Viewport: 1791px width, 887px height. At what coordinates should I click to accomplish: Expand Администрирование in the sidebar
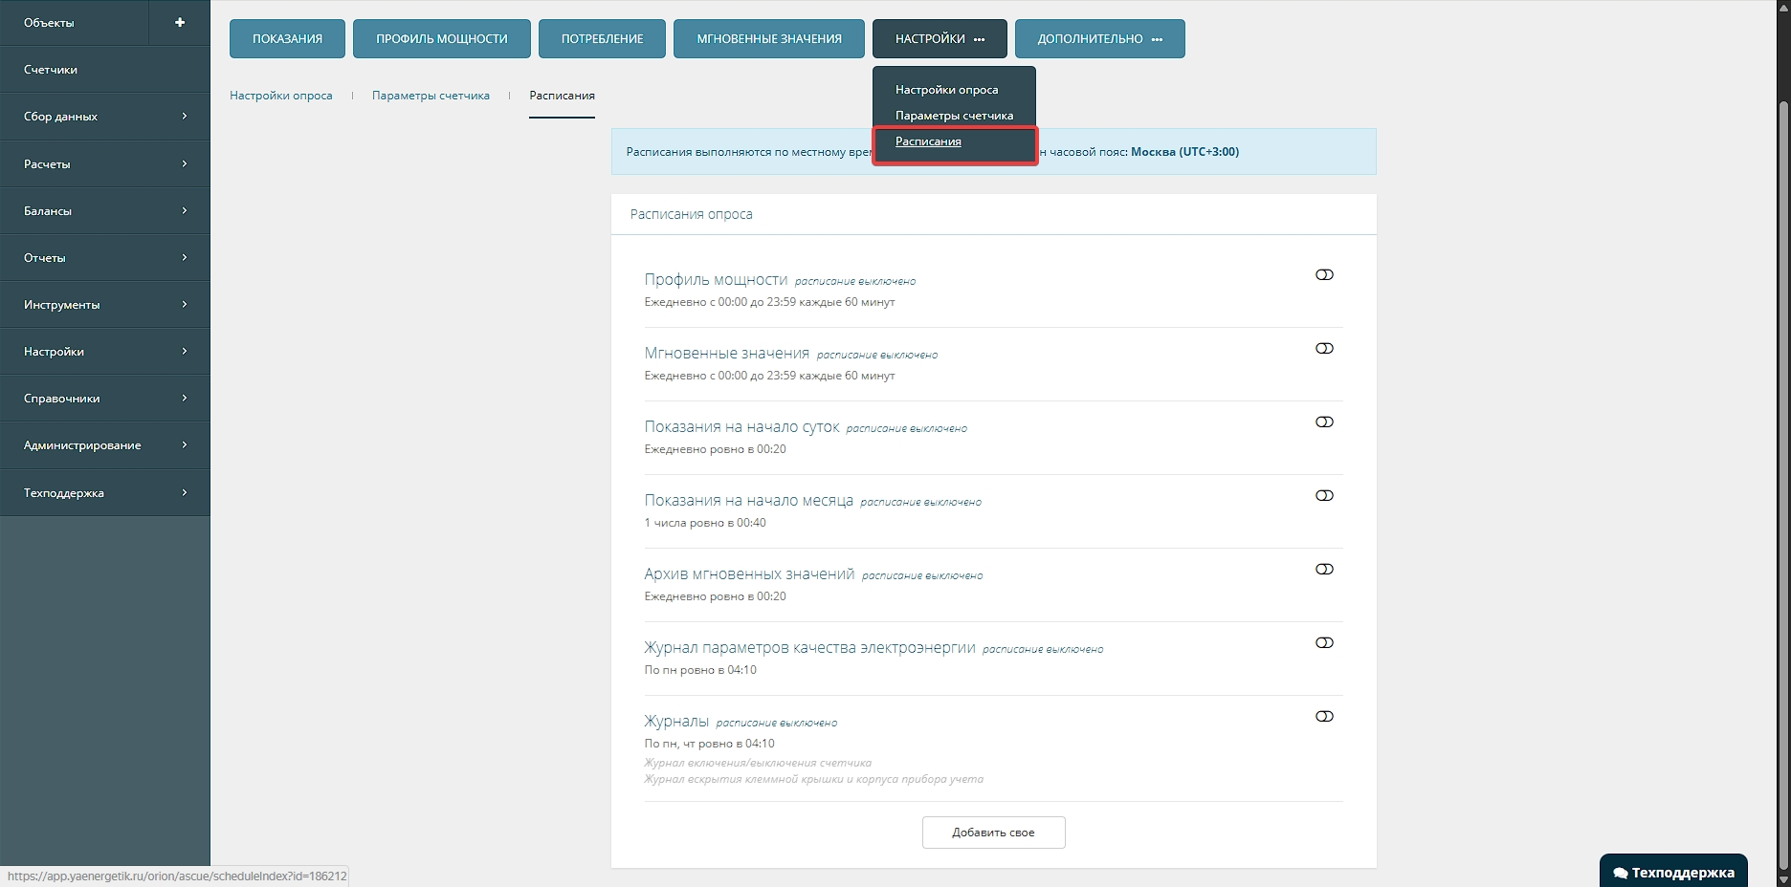pyautogui.click(x=105, y=445)
